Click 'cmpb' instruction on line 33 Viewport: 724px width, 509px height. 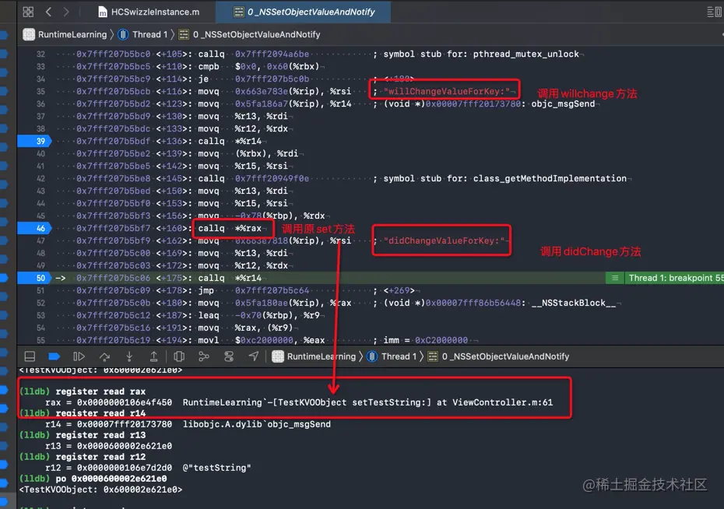209,66
